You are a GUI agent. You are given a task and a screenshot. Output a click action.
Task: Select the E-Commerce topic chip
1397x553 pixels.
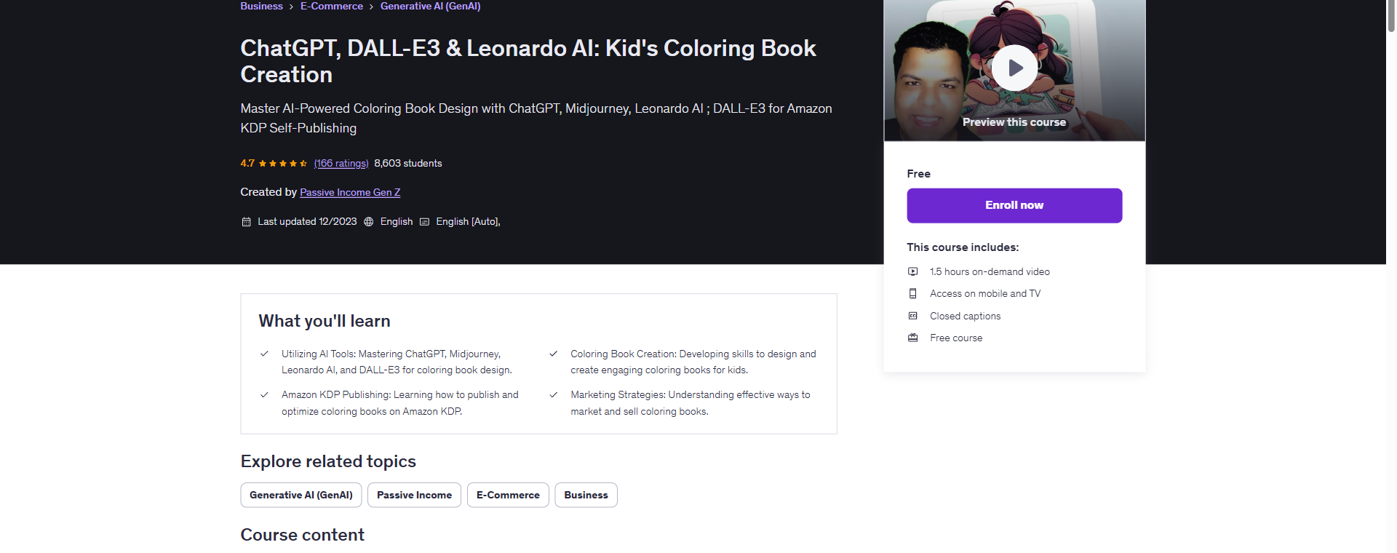coord(508,495)
